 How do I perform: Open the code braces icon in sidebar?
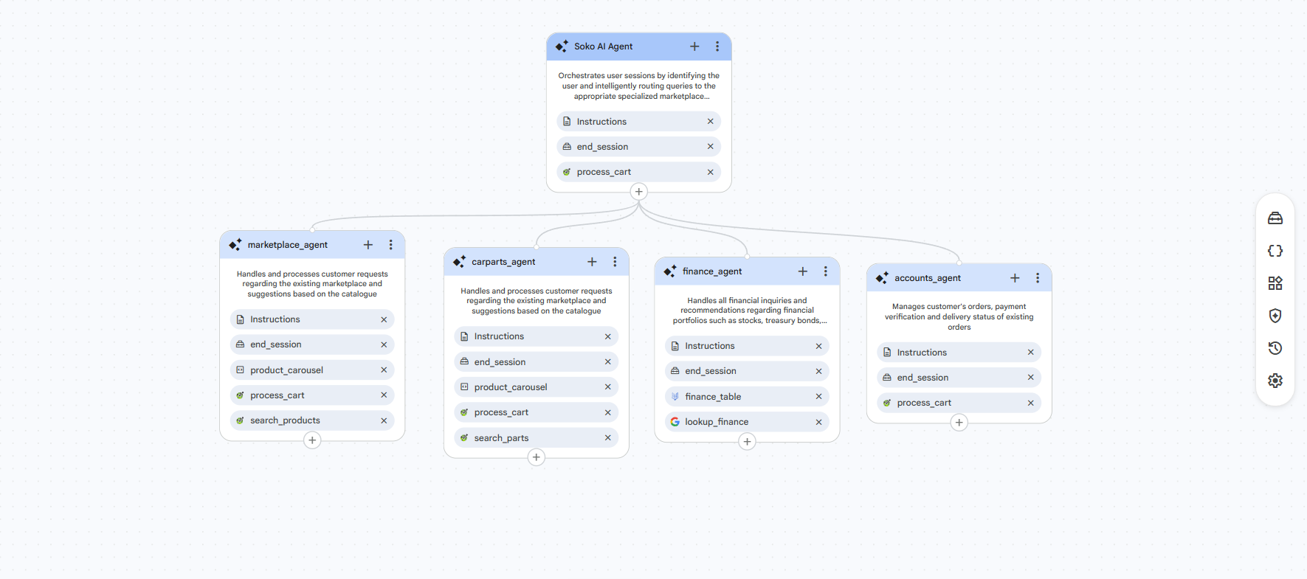(x=1275, y=251)
